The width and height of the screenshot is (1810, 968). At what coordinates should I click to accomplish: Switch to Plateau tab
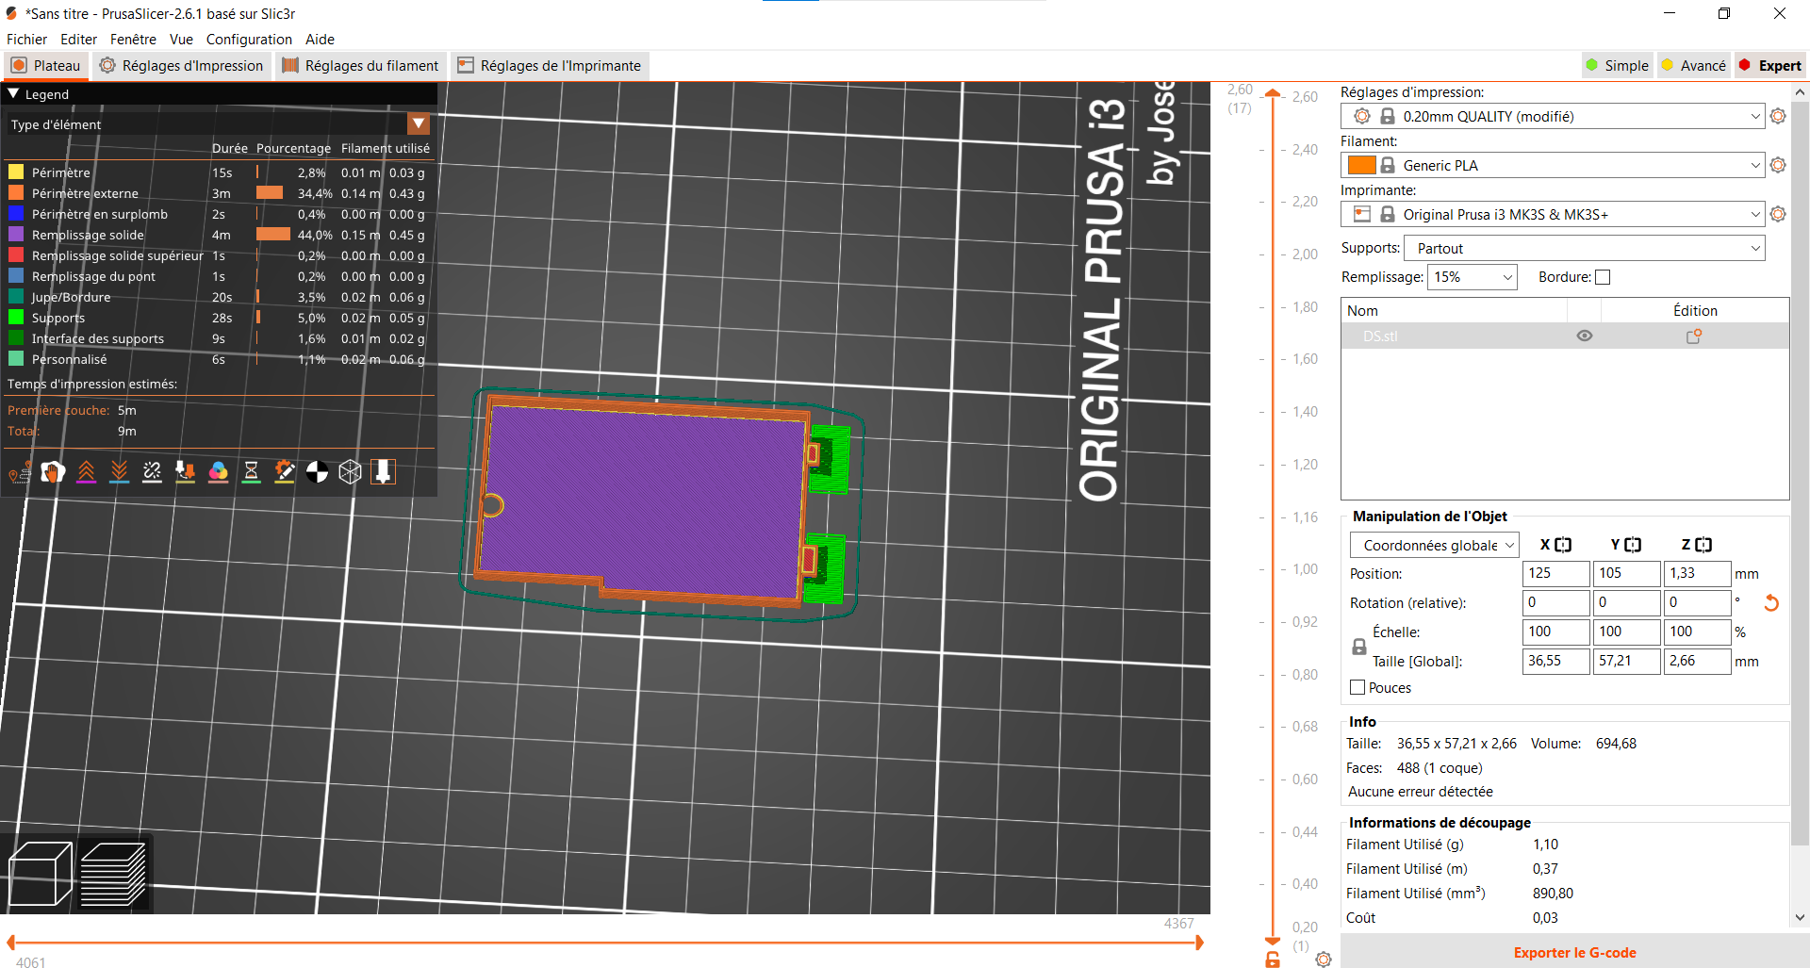click(45, 65)
